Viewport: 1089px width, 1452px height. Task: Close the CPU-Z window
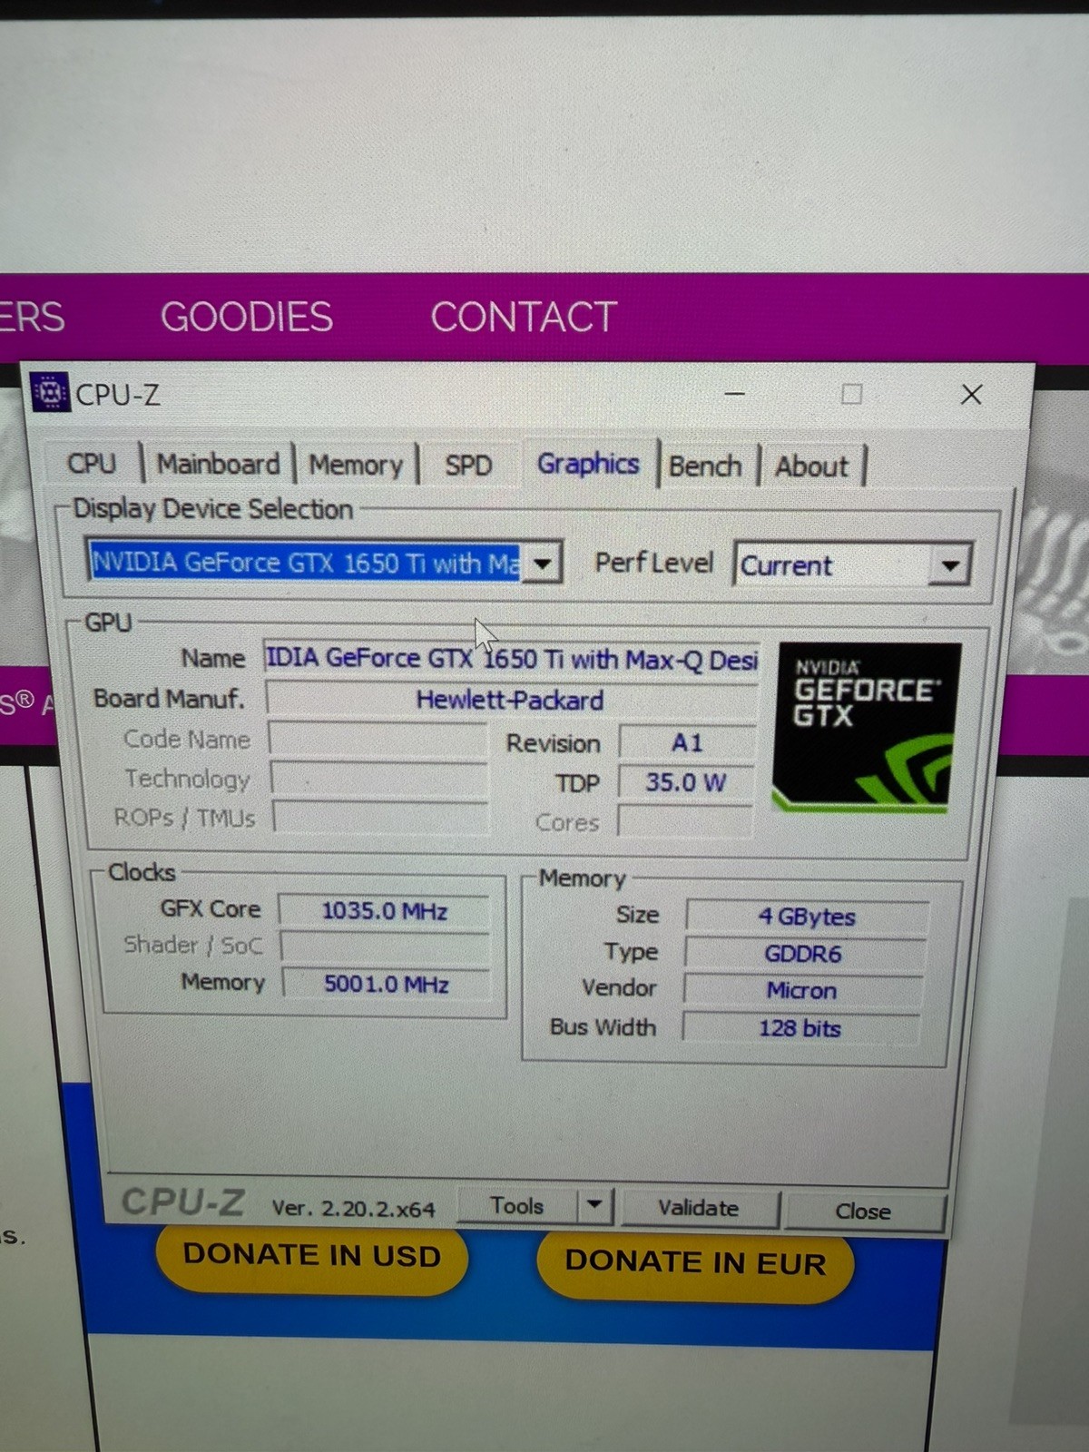click(971, 394)
